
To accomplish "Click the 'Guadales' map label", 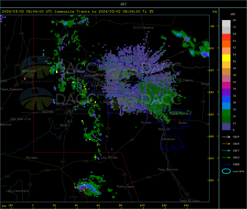I will coord(147,59).
